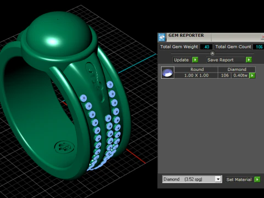Click the engraved logo stamp inside the ring band
The width and height of the screenshot is (264, 198).
tap(64, 147)
